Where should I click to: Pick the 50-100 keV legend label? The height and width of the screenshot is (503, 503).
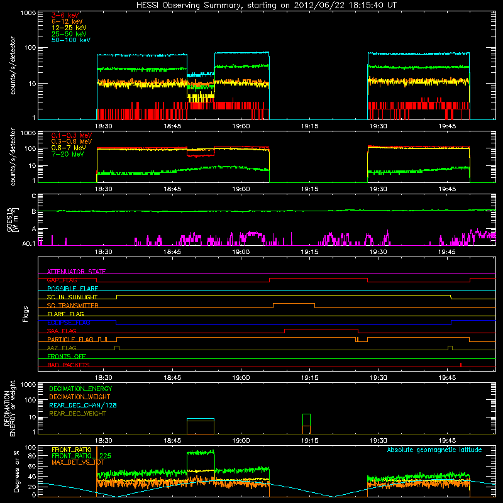[71, 40]
